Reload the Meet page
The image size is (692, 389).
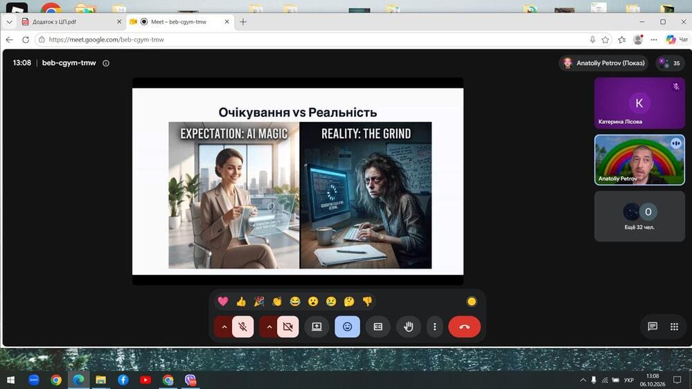point(26,39)
